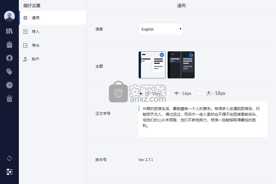Click the 语言 label

click(x=99, y=29)
